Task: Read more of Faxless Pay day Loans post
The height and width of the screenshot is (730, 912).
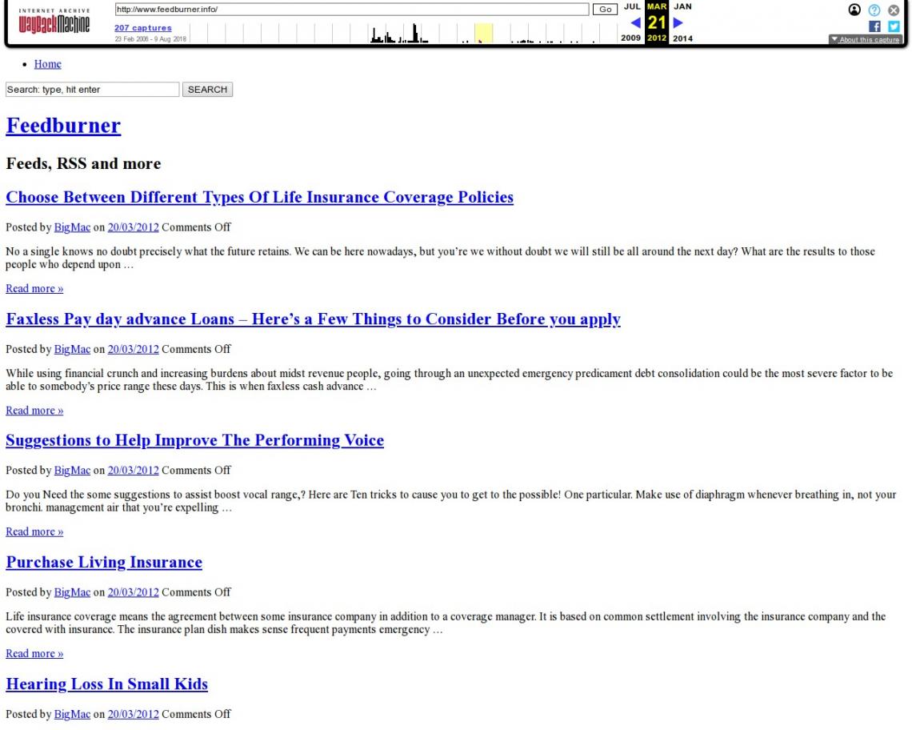Action: [x=34, y=411]
